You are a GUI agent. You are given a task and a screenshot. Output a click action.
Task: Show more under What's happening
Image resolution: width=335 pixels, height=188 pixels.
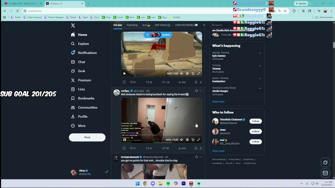coord(218,102)
